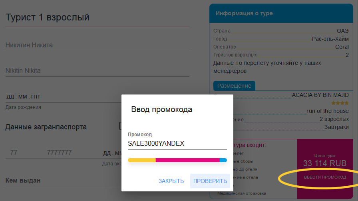Click the Турист 1 взрослый heading
The width and height of the screenshot is (358, 201).
(48, 17)
